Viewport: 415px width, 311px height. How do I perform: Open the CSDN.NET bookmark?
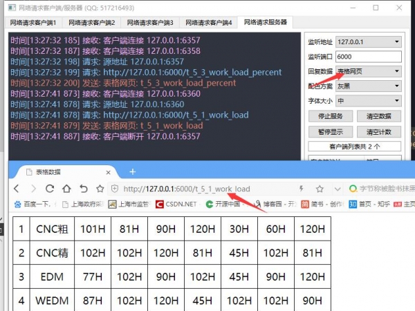pos(176,204)
